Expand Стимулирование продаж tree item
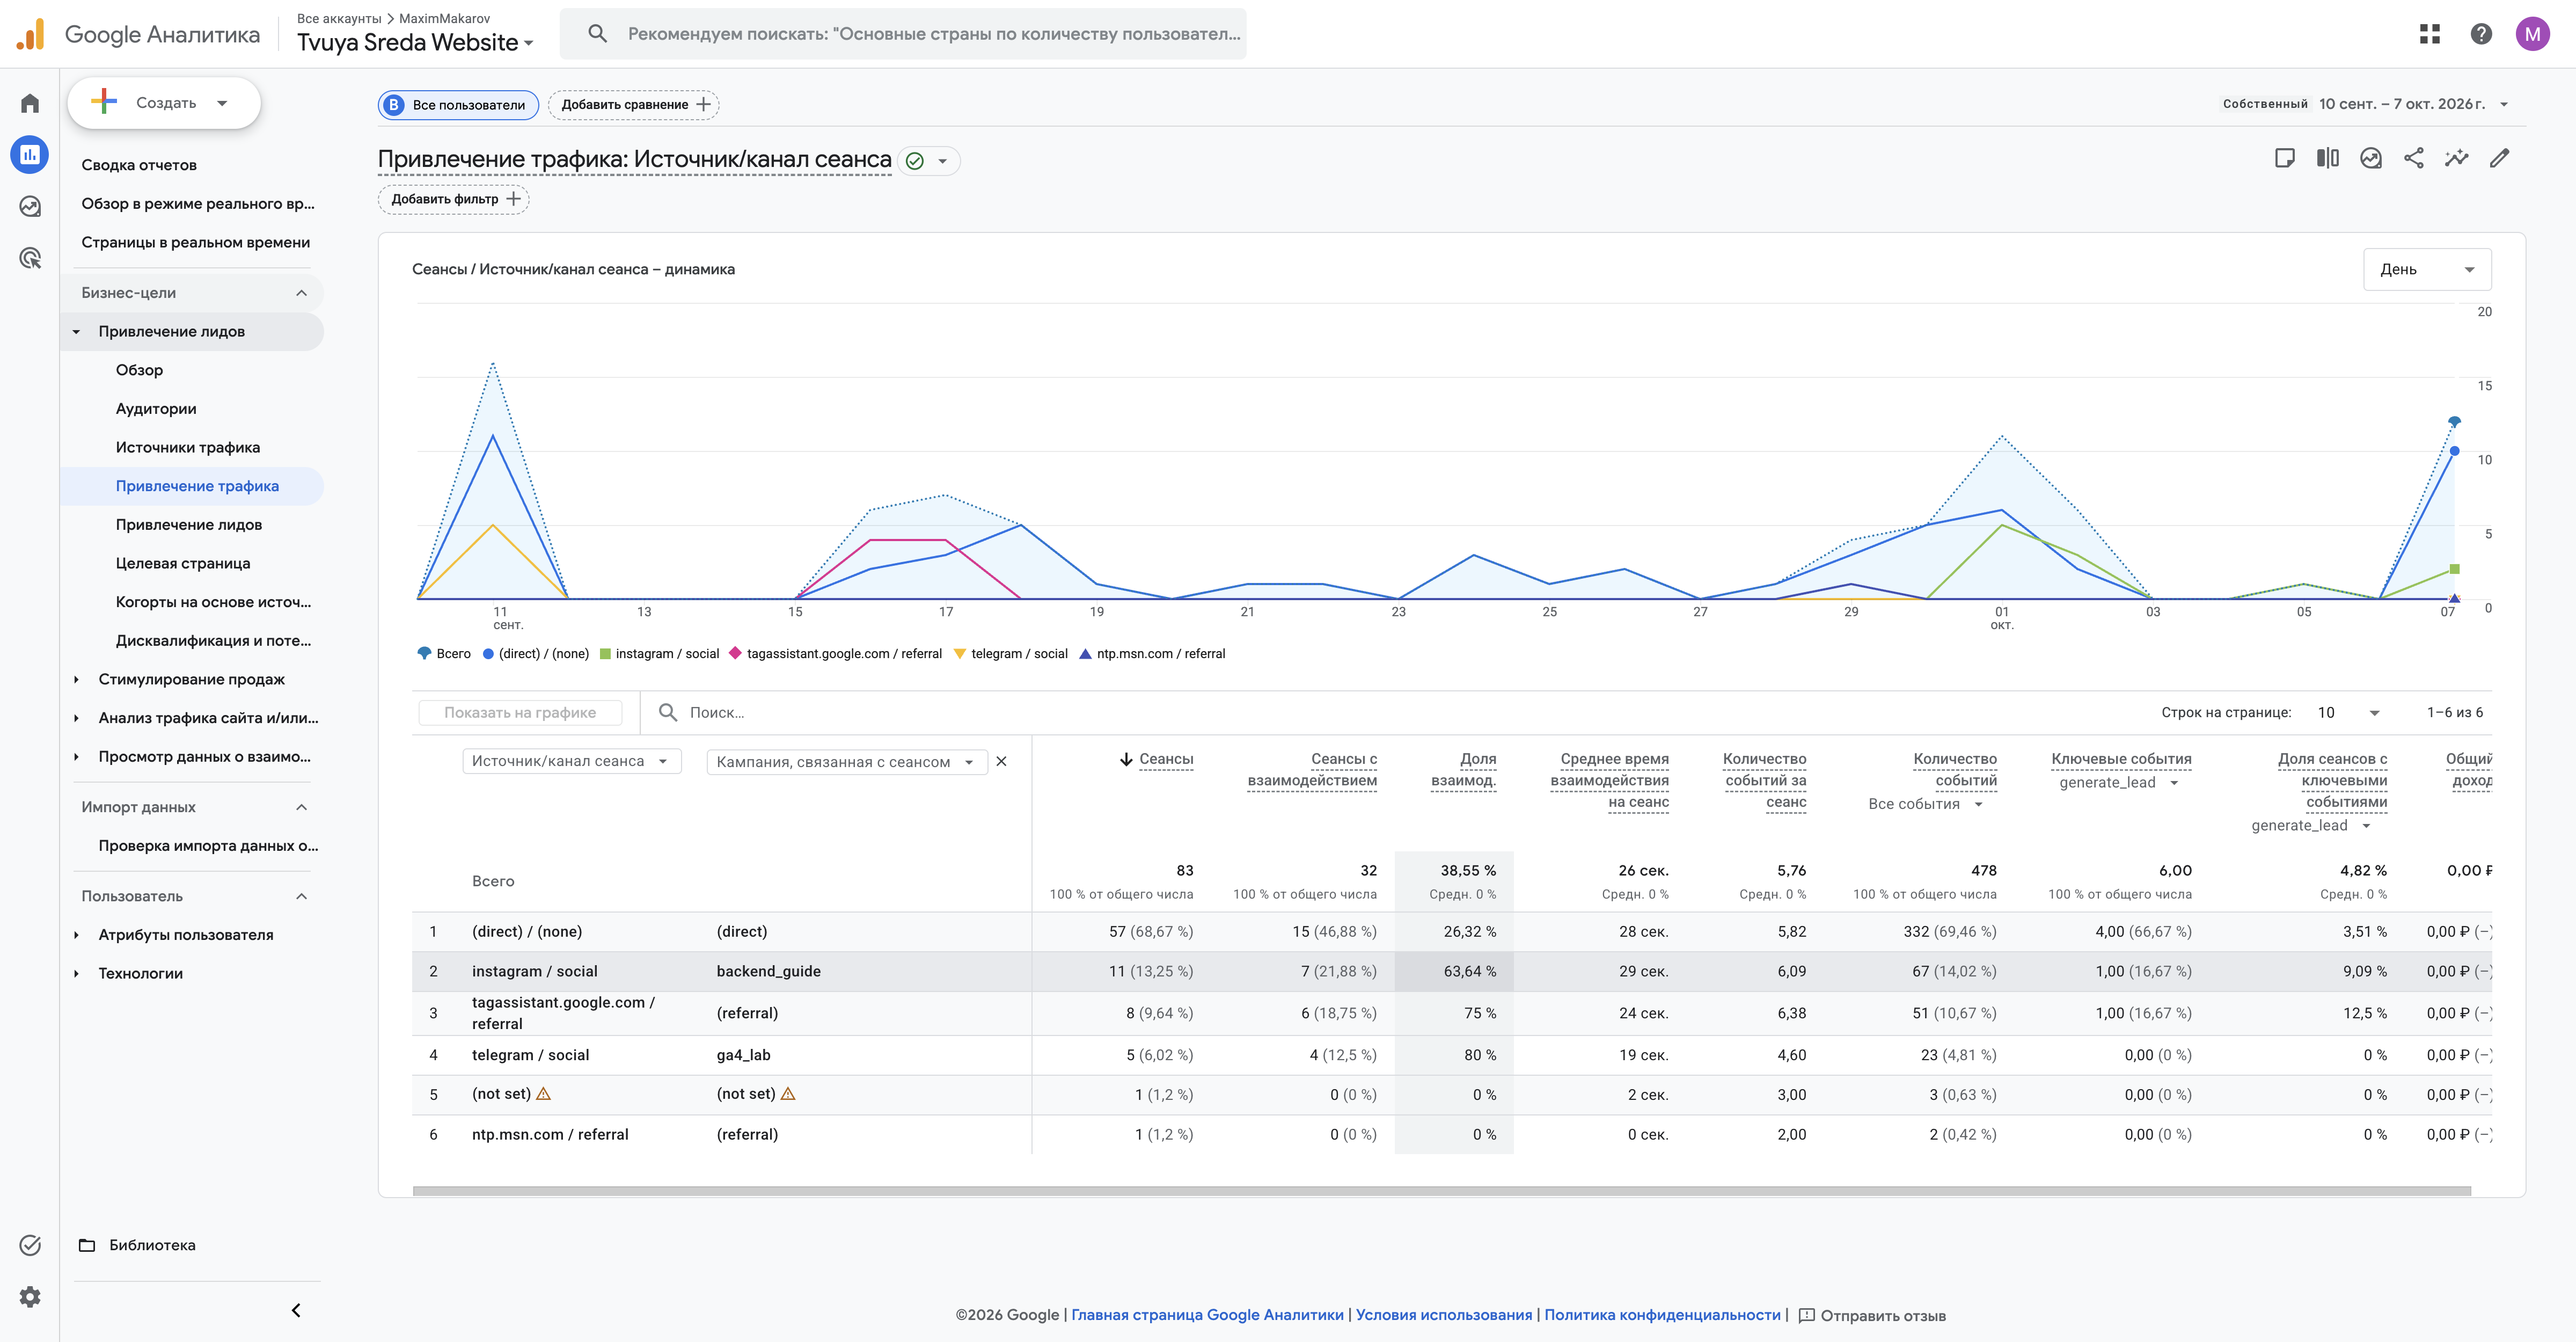 [x=76, y=680]
